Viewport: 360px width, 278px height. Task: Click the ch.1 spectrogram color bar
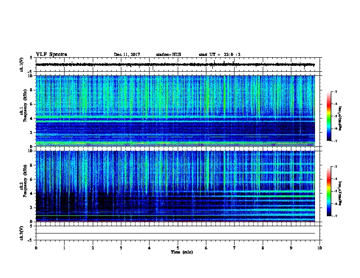(329, 116)
